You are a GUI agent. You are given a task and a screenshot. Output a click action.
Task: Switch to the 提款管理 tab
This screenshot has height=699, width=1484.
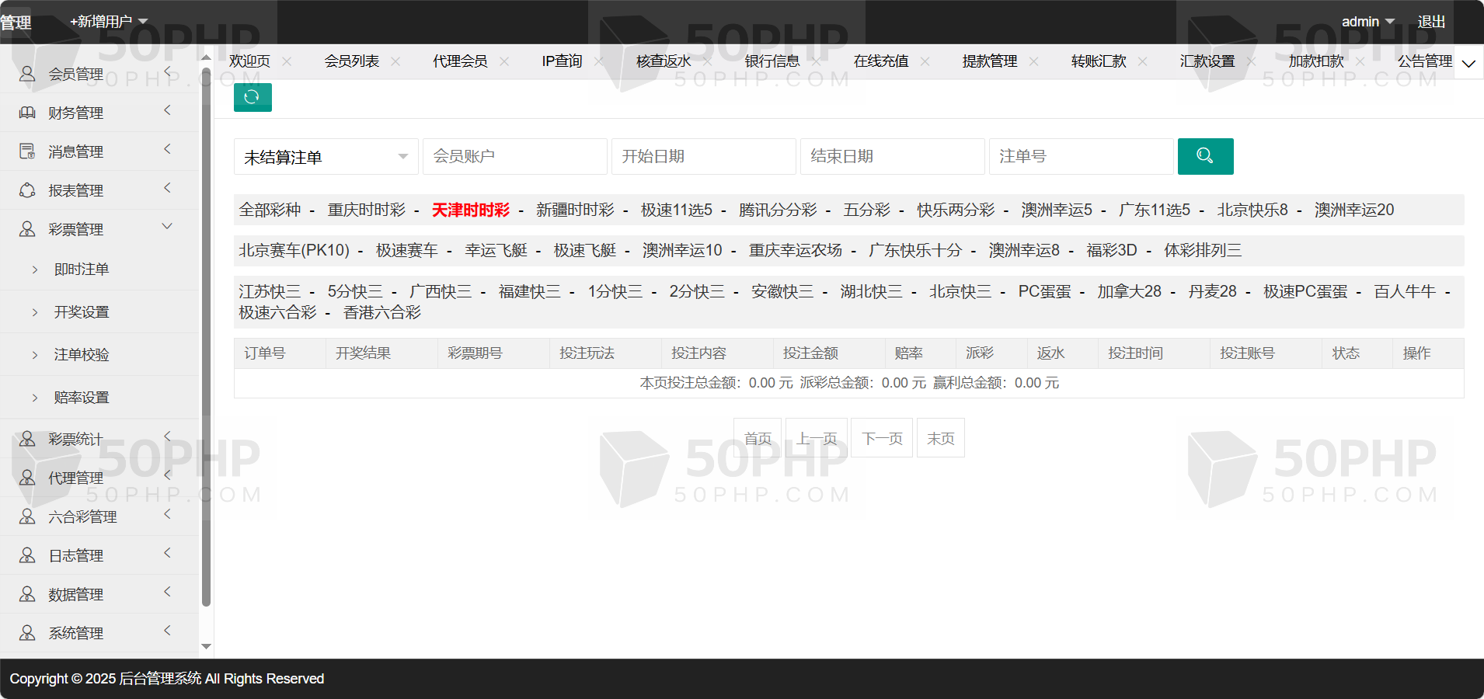(x=989, y=61)
